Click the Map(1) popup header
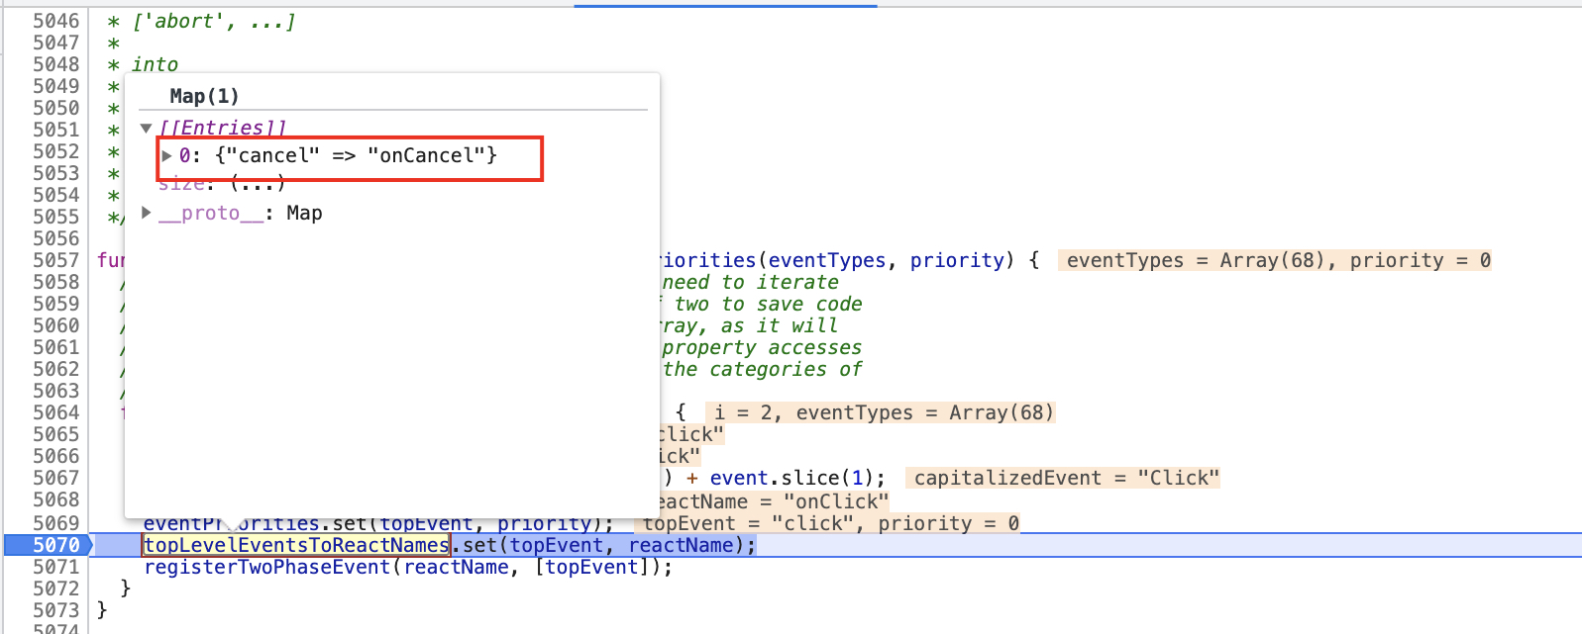 point(204,96)
